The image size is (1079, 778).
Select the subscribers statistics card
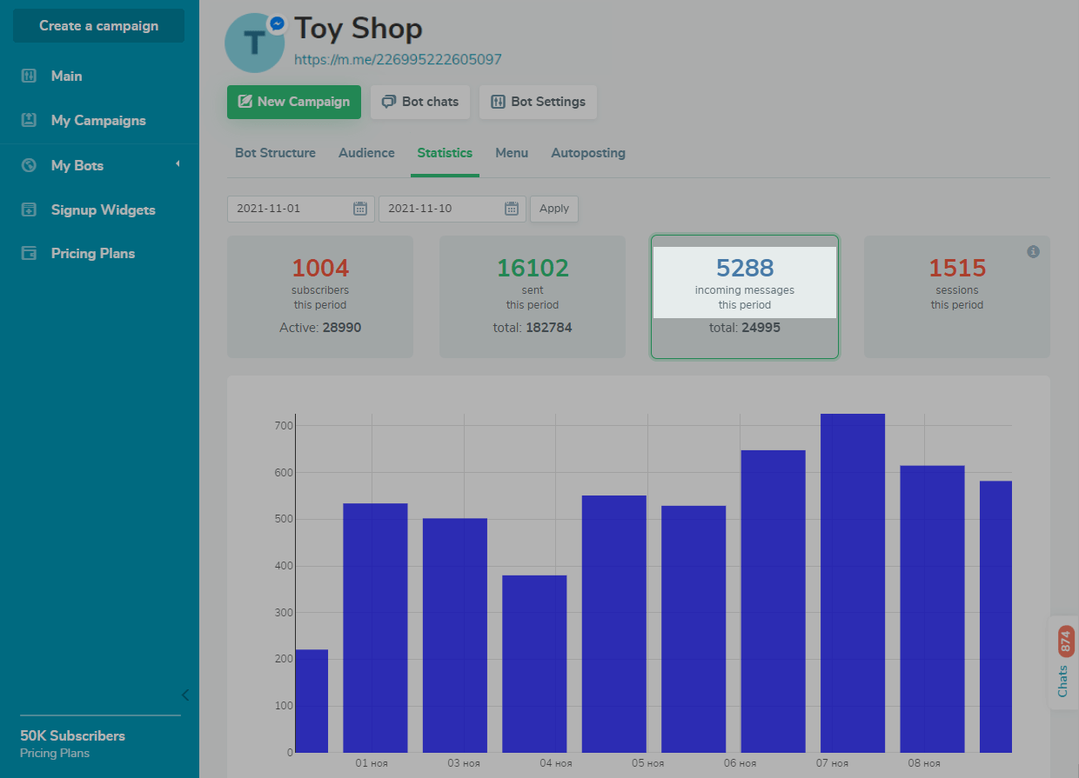point(319,296)
